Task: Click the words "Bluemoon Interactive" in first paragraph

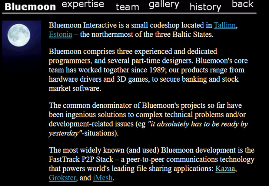Action: (83, 25)
